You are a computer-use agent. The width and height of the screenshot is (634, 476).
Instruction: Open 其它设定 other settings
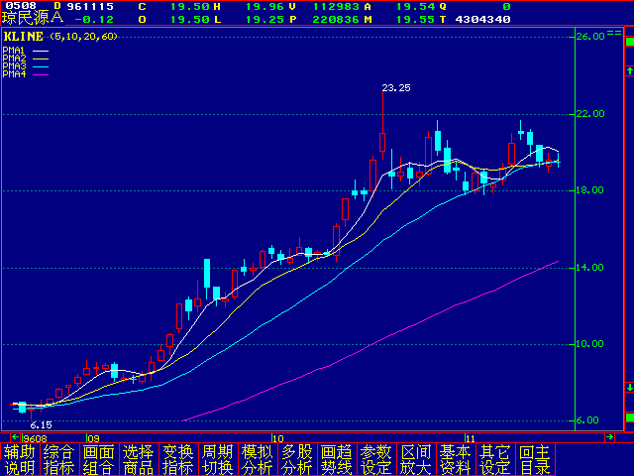point(495,459)
